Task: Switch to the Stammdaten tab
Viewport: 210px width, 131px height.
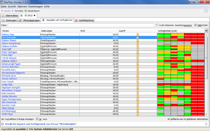Action: pyautogui.click(x=10, y=16)
